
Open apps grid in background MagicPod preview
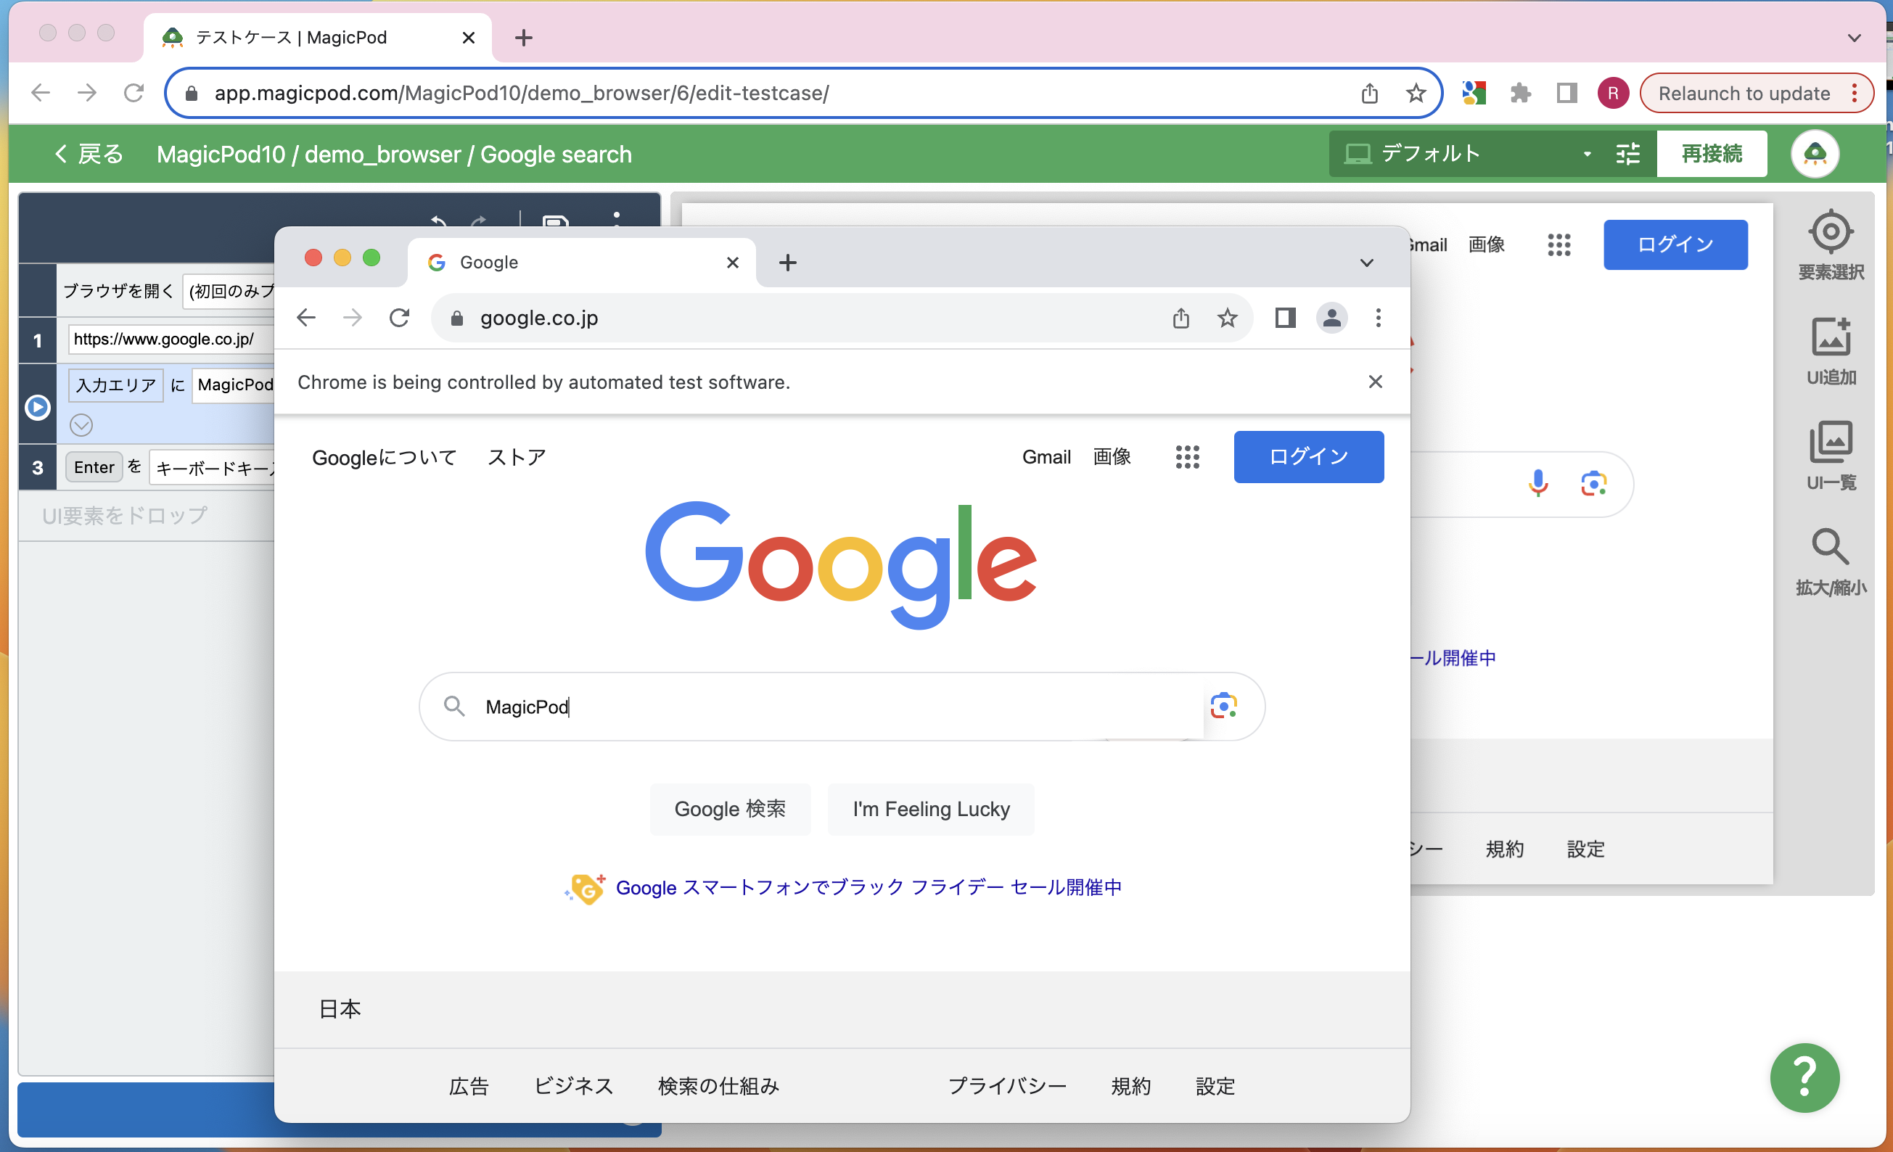pos(1558,245)
